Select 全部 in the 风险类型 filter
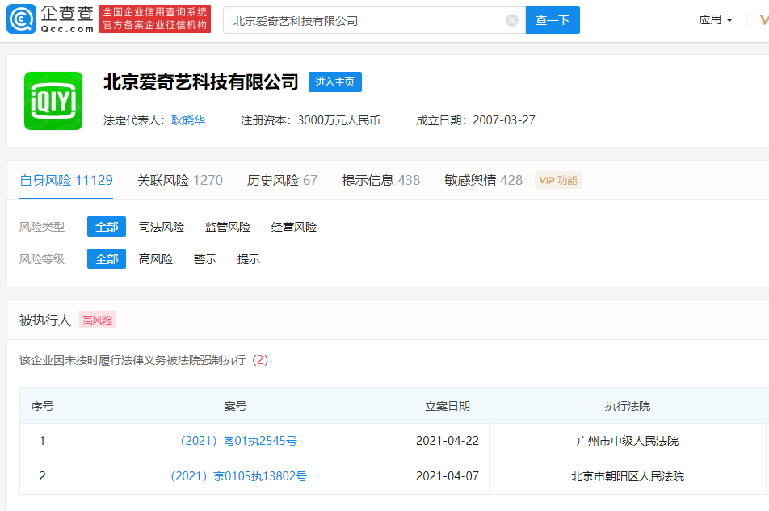The image size is (769, 511). point(107,226)
